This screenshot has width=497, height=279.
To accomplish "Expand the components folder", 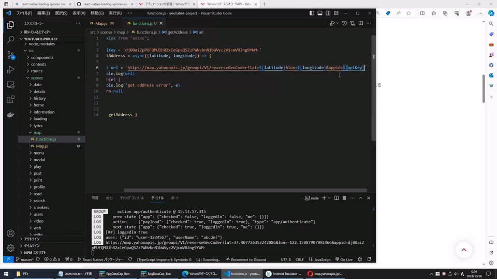I will click(42, 57).
